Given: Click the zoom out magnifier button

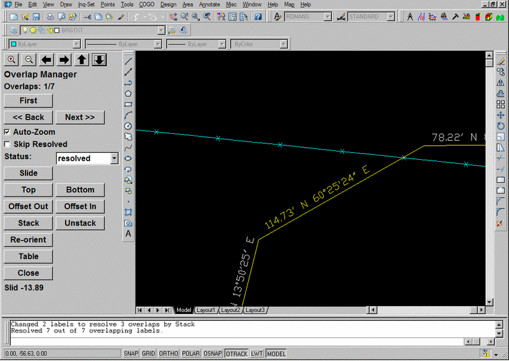Looking at the screenshot, I should [29, 60].
